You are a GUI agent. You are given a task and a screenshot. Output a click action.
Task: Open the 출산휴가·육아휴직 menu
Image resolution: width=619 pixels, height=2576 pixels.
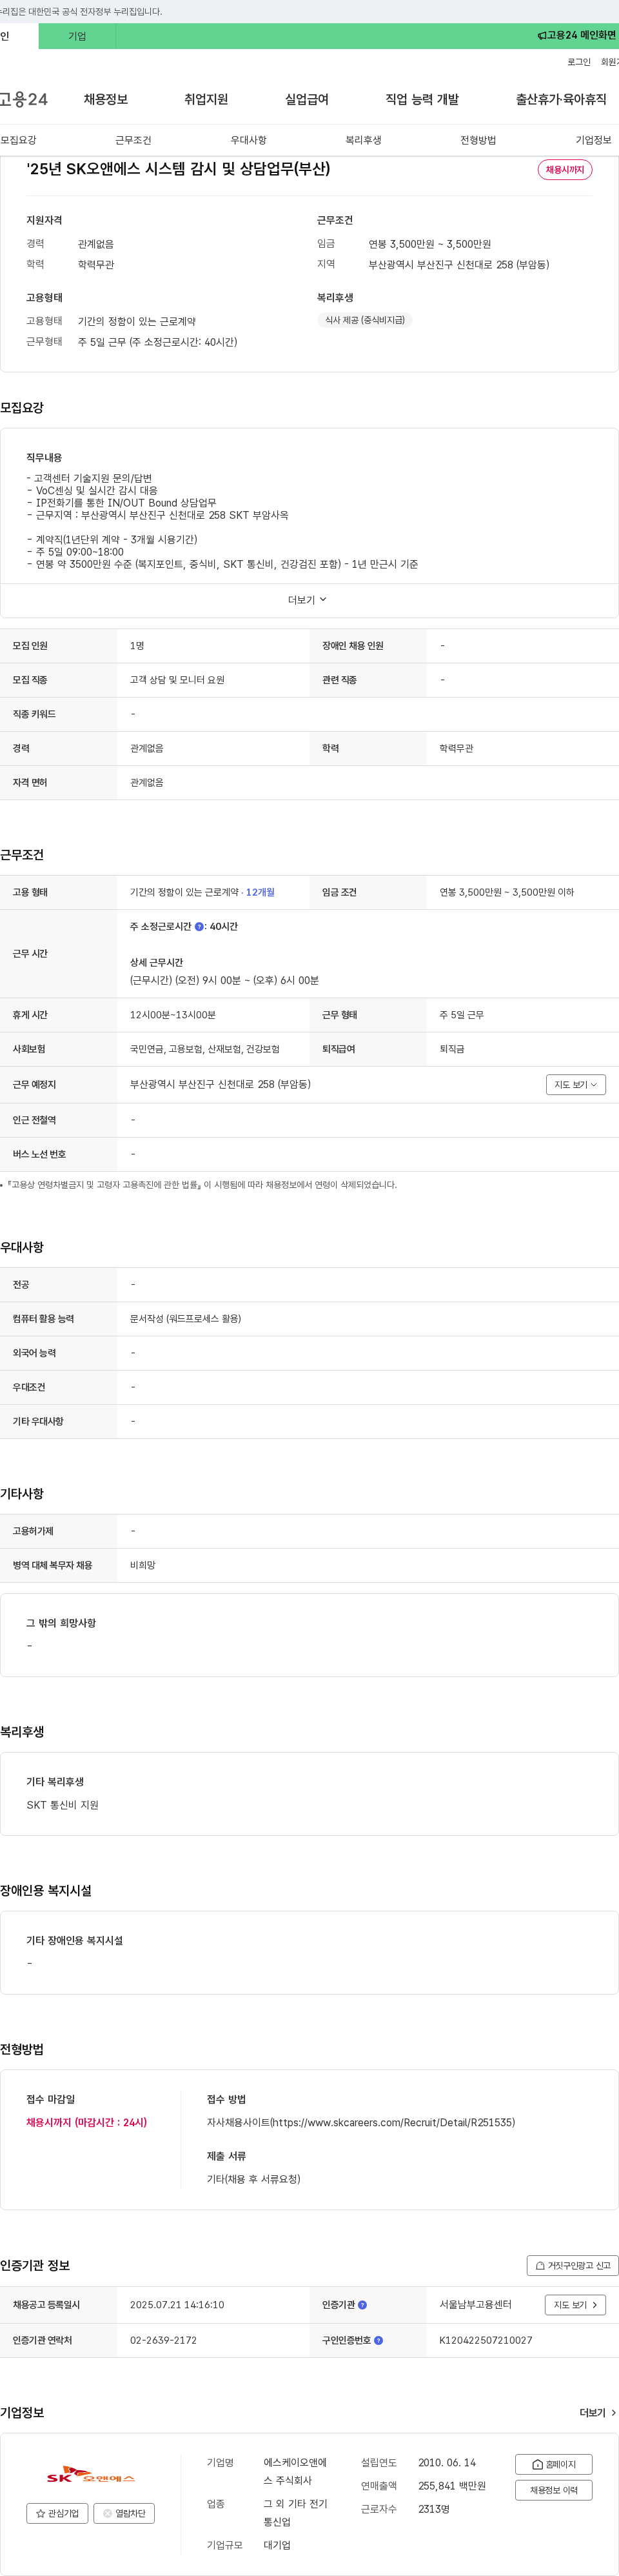561,99
